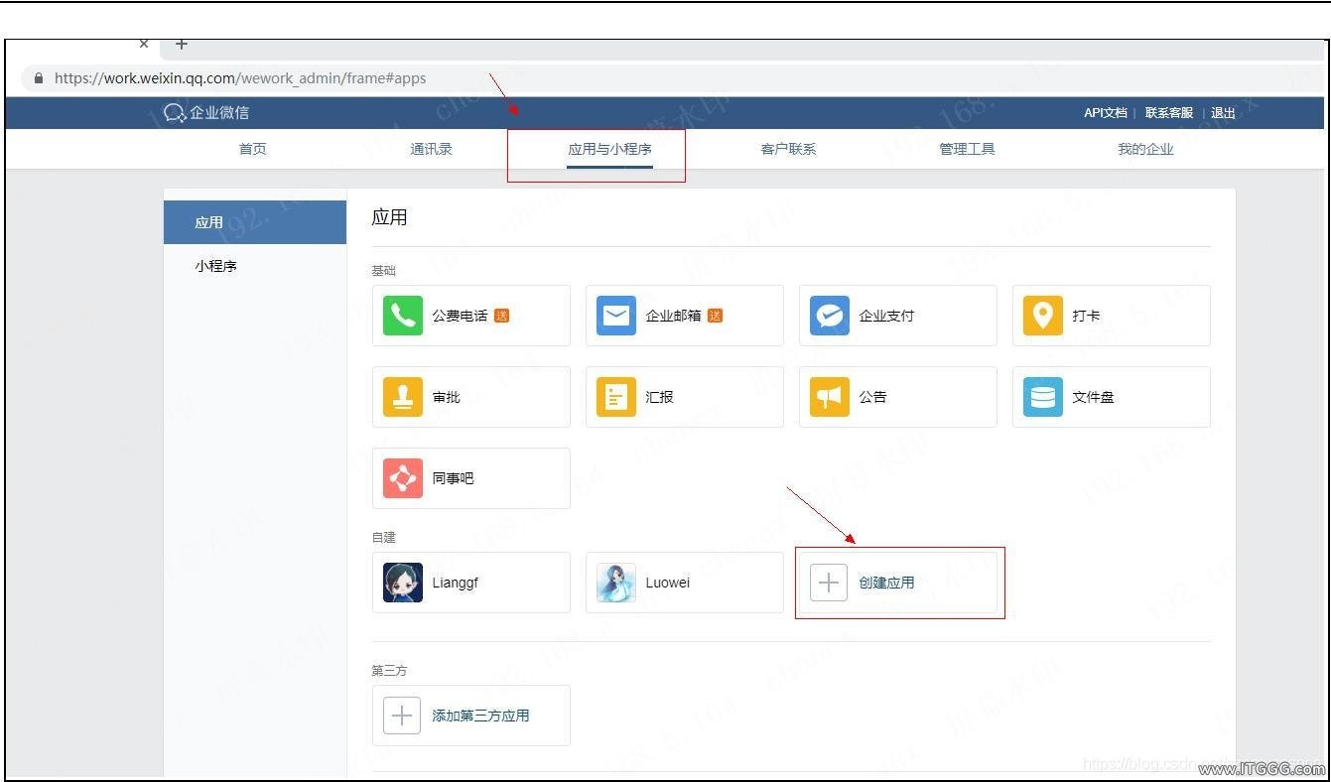Open the 审批 stamp icon
This screenshot has height=782, width=1331.
click(403, 397)
